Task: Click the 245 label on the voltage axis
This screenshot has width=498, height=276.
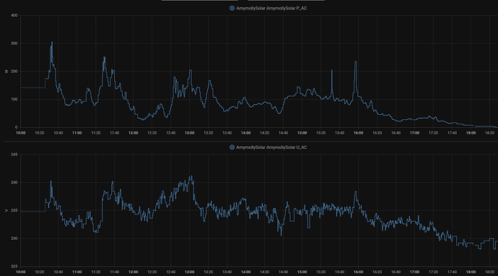Action: coord(14,155)
